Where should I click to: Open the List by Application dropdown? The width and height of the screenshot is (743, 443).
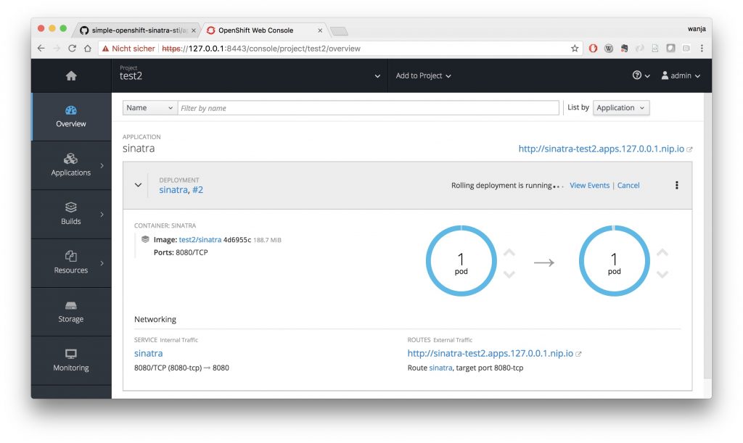pos(621,108)
